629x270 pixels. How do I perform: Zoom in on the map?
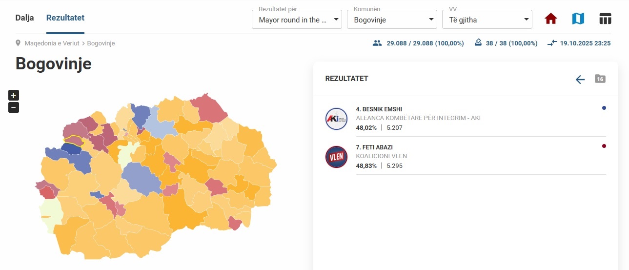[14, 95]
